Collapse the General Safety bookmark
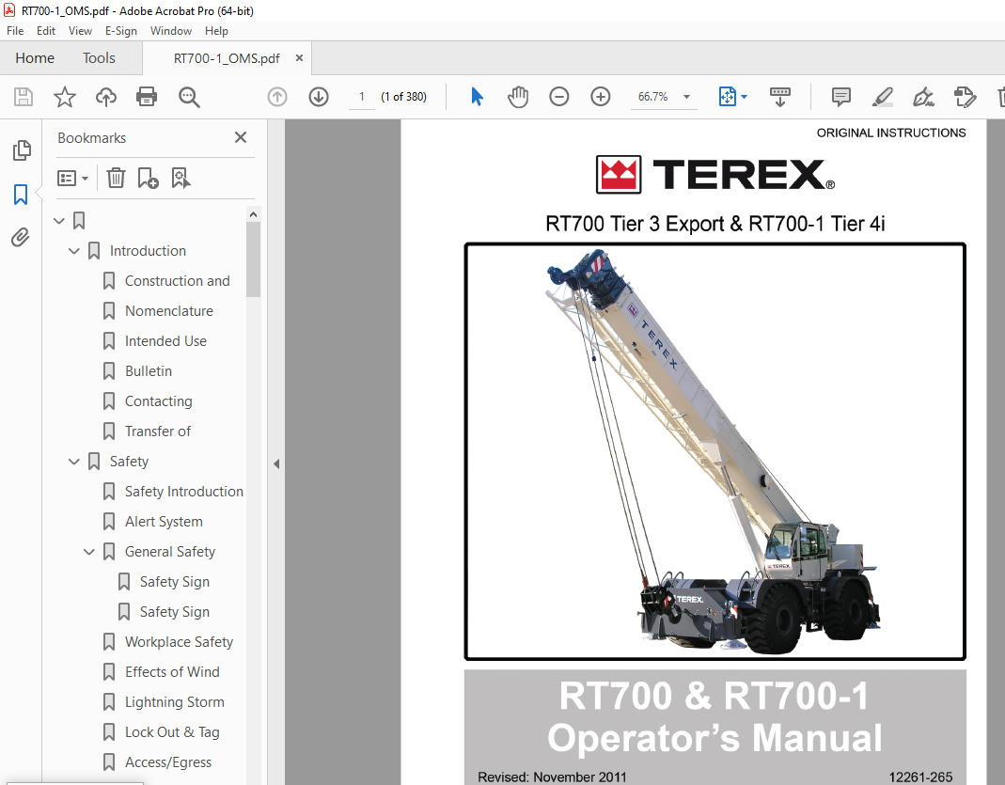Image resolution: width=1005 pixels, height=785 pixels. tap(89, 552)
